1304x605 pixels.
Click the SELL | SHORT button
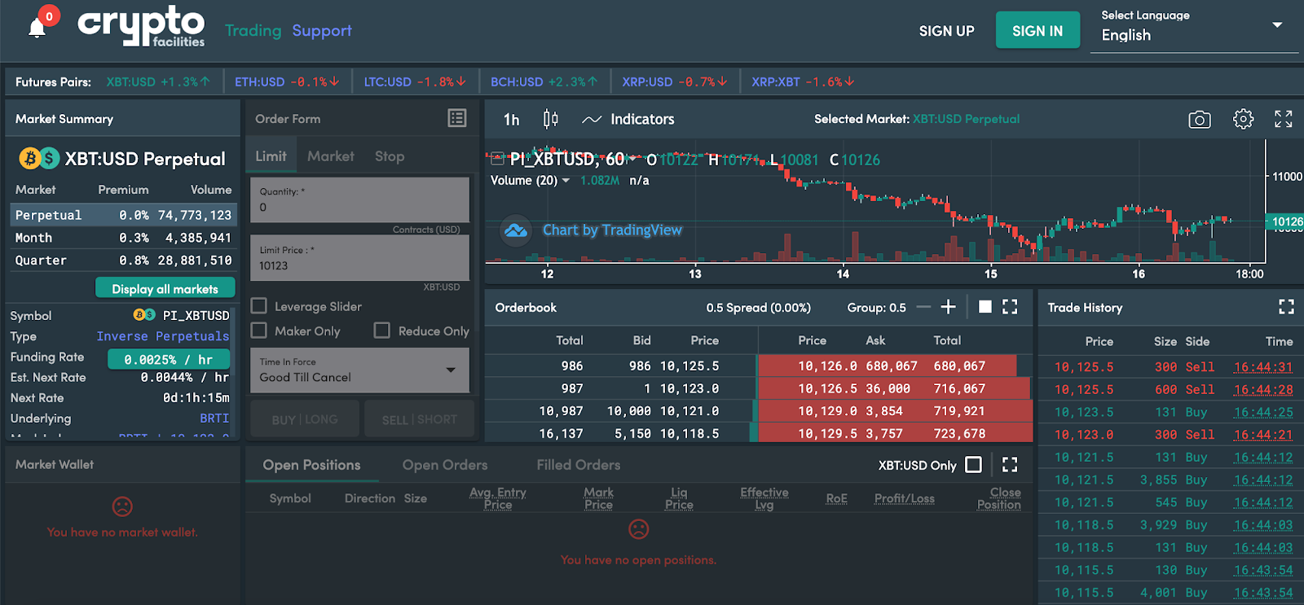(420, 419)
